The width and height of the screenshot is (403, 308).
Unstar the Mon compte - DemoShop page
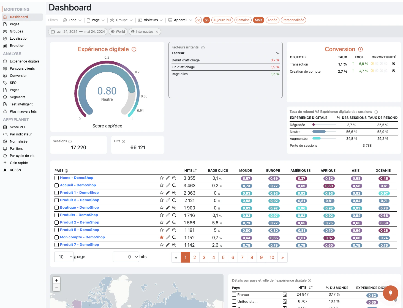[x=162, y=237]
